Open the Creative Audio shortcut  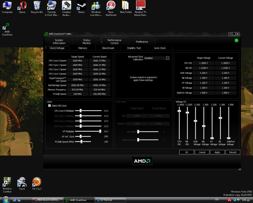point(66,8)
